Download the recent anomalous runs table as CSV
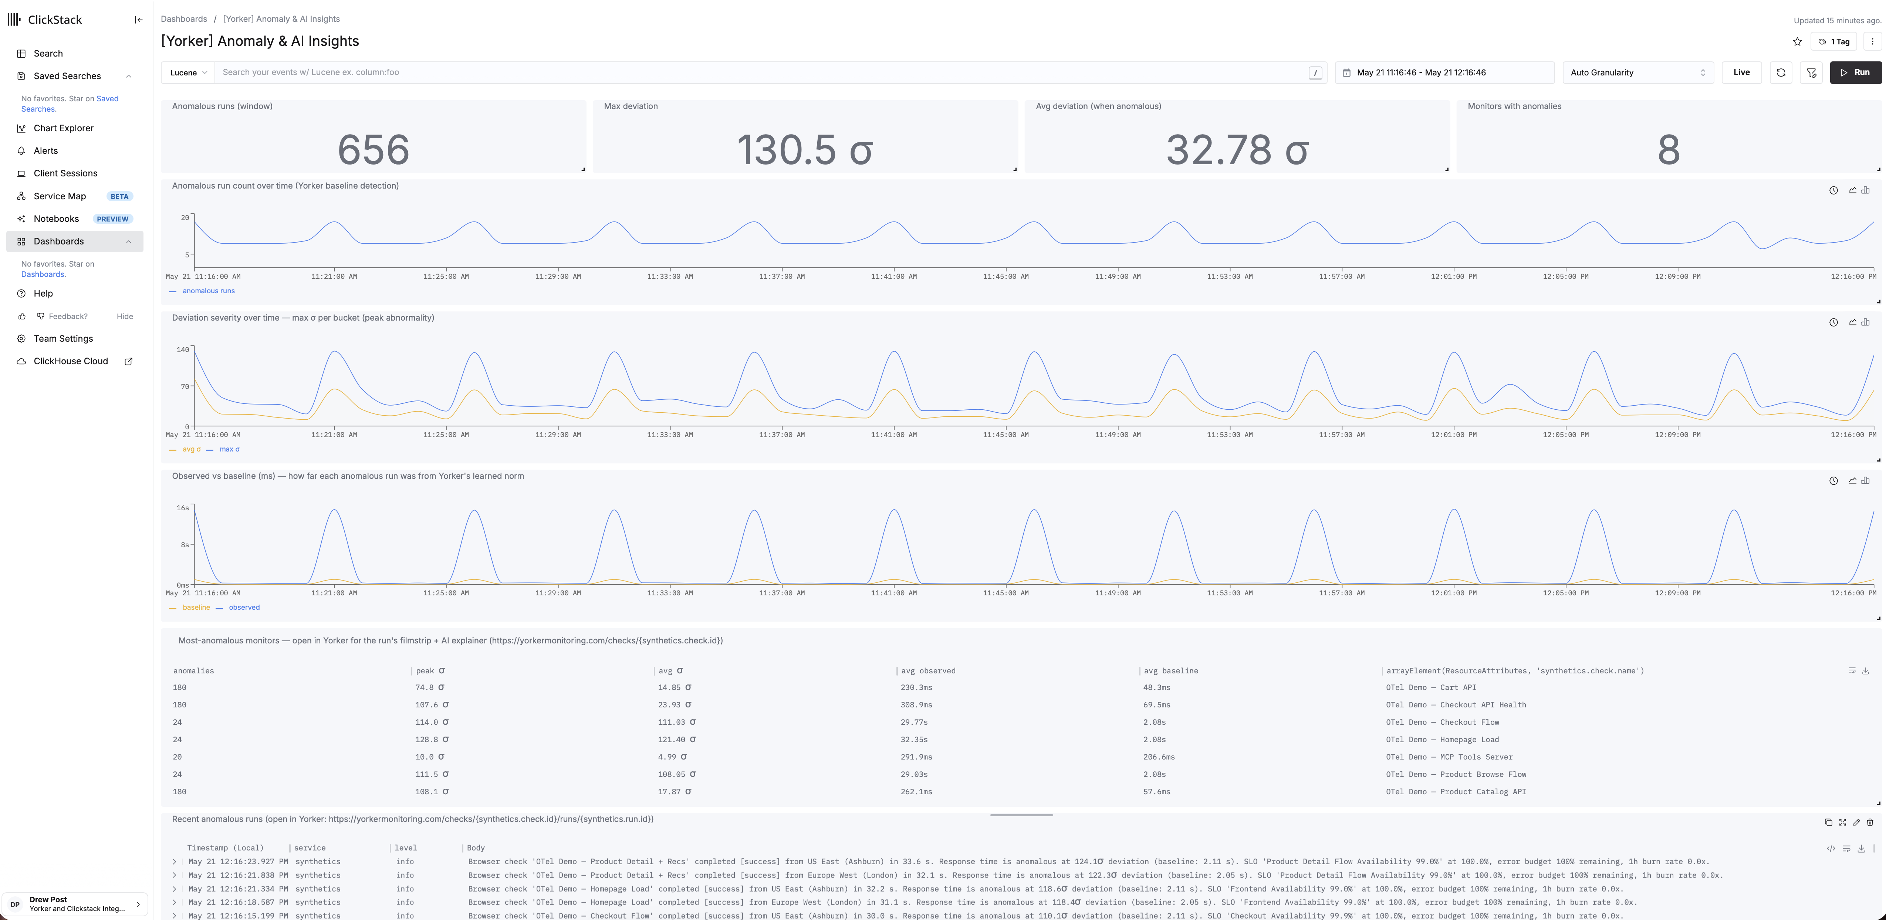Screen dimensions: 1886x920 click(1861, 849)
